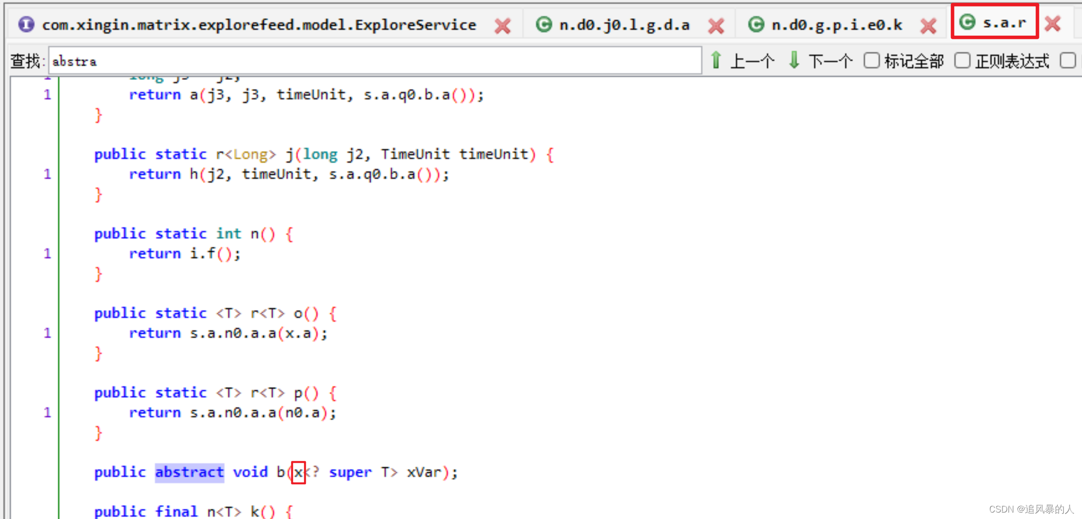Screen dimensions: 1082x519
Task: Click 'return s.a.n0.a.a(n0.a);' line
Action: click(233, 413)
